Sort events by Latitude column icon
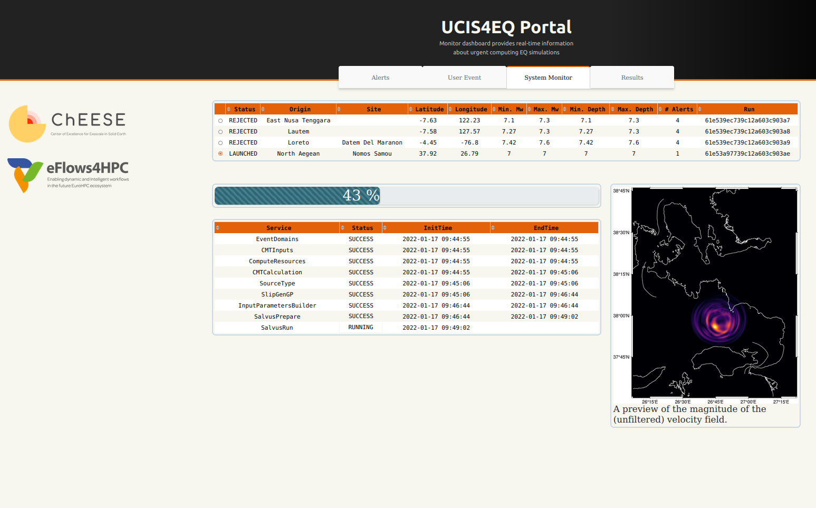This screenshot has width=816, height=508. pos(411,109)
